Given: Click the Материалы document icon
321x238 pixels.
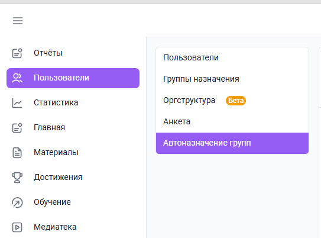Looking at the screenshot, I should [x=17, y=153].
